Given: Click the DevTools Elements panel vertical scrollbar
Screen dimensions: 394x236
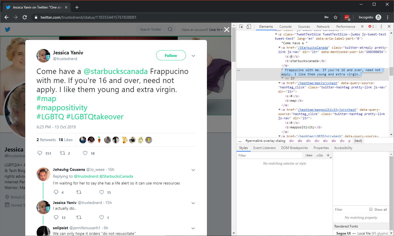Looking at the screenshot, I should click(x=391, y=71).
